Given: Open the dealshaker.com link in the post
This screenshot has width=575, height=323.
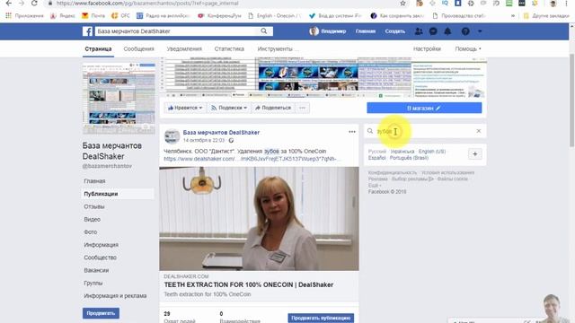Looking at the screenshot, I should click(252, 159).
